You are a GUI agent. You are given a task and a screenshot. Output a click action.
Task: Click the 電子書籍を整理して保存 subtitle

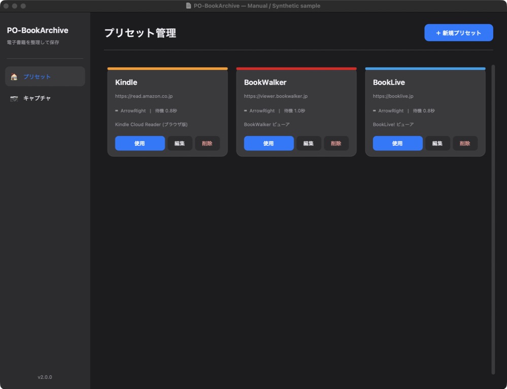[x=33, y=42]
